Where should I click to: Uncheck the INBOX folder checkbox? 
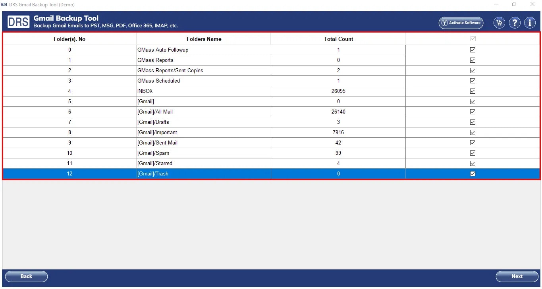(473, 91)
